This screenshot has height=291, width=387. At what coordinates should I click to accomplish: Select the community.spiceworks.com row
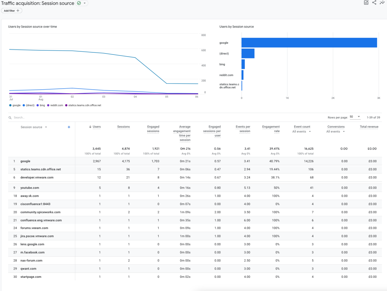pyautogui.click(x=195, y=212)
